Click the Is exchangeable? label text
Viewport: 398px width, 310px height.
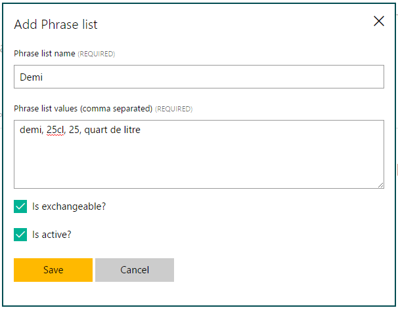pyautogui.click(x=69, y=206)
